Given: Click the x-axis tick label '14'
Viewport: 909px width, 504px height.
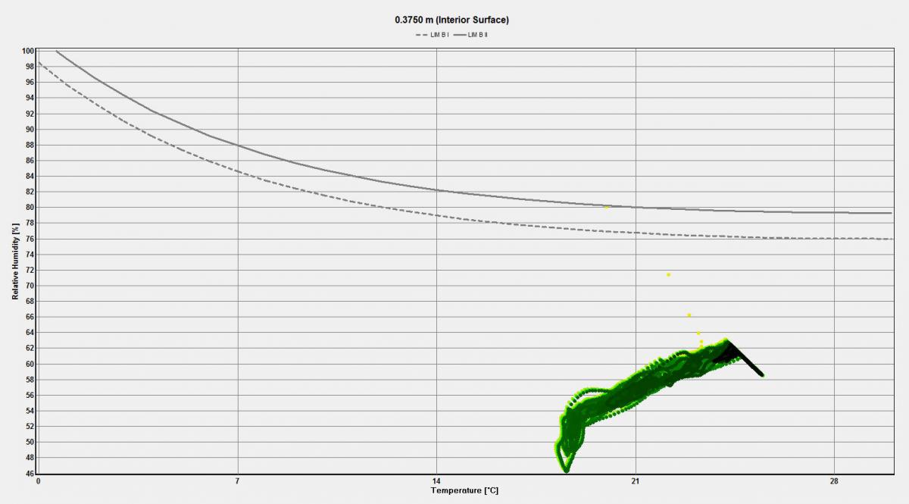Looking at the screenshot, I should tap(436, 481).
